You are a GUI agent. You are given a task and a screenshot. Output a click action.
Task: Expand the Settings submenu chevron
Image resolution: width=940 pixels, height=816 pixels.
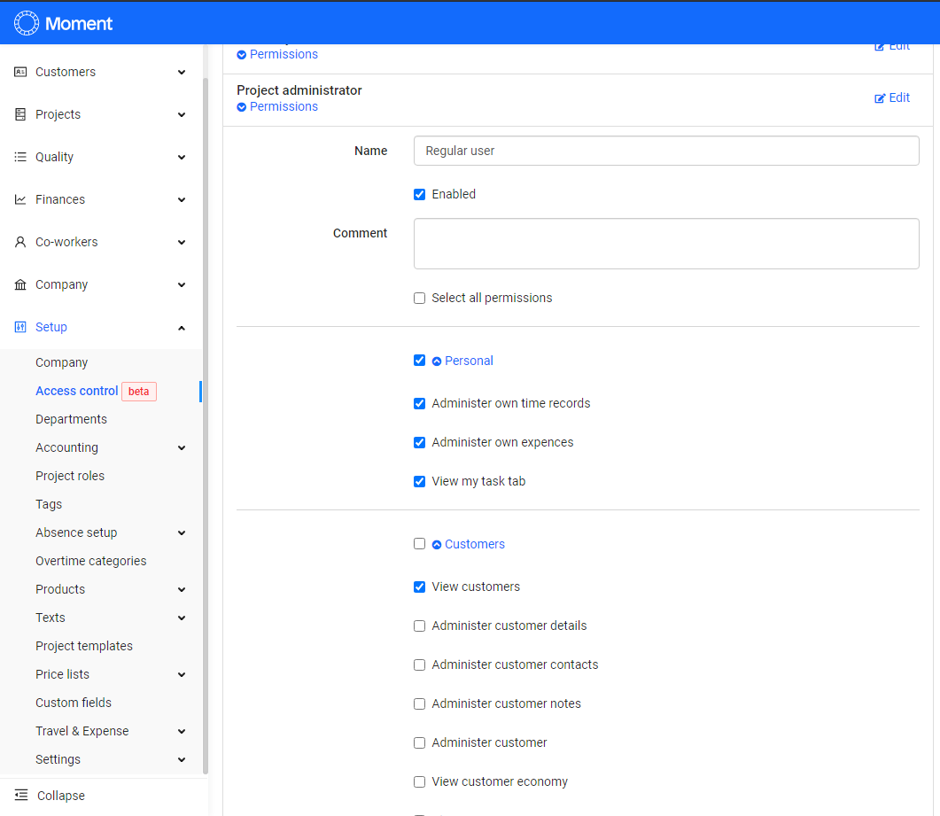(182, 759)
